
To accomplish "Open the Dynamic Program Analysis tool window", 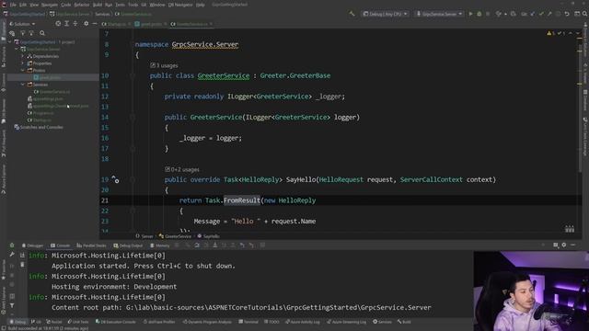I will 207,322.
